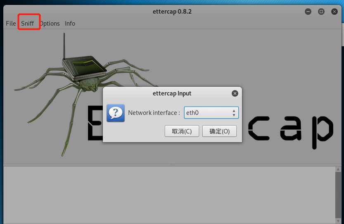Click the 取消(C) cancel button
Screen dimensions: 344x224
182,131
